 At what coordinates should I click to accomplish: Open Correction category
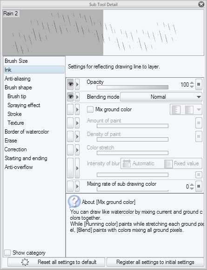[x=34, y=149]
